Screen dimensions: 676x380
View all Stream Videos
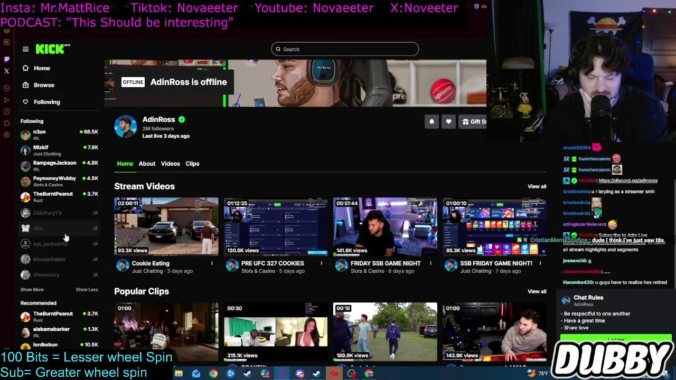tap(537, 186)
